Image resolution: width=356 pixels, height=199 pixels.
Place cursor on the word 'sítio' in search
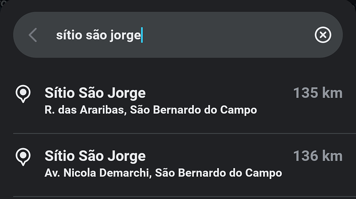tap(69, 35)
